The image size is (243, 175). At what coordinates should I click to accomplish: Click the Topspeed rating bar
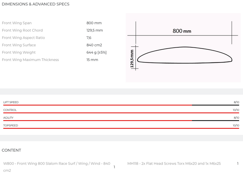tap(121, 128)
